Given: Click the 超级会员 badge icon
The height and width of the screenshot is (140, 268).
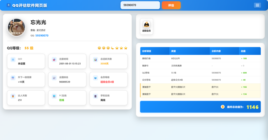Looking at the screenshot, I should (147, 24).
